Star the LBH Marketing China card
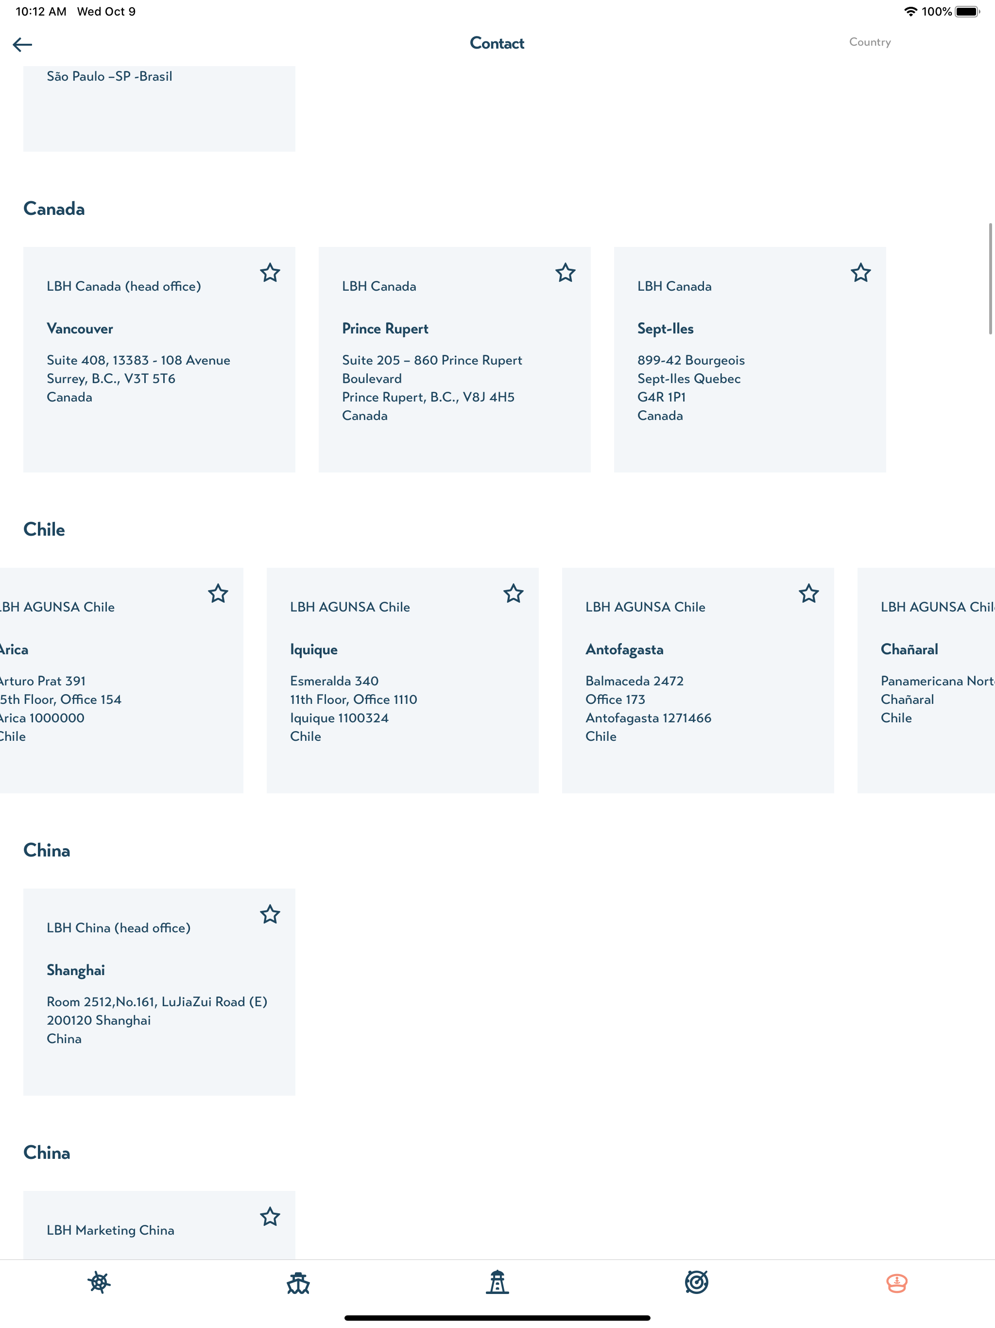This screenshot has width=995, height=1328. click(270, 1217)
